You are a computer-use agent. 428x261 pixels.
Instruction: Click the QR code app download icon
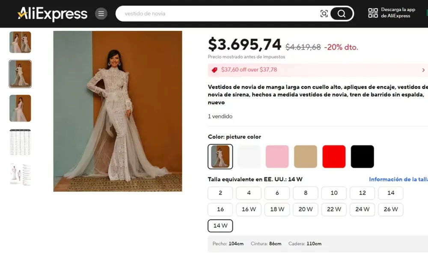point(373,13)
